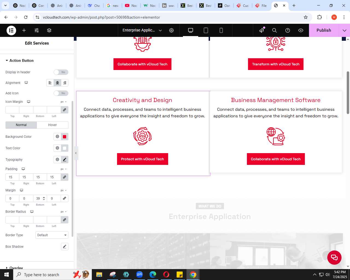
Task: Edit Box Shadow with pencil icon
Action: pos(65,247)
